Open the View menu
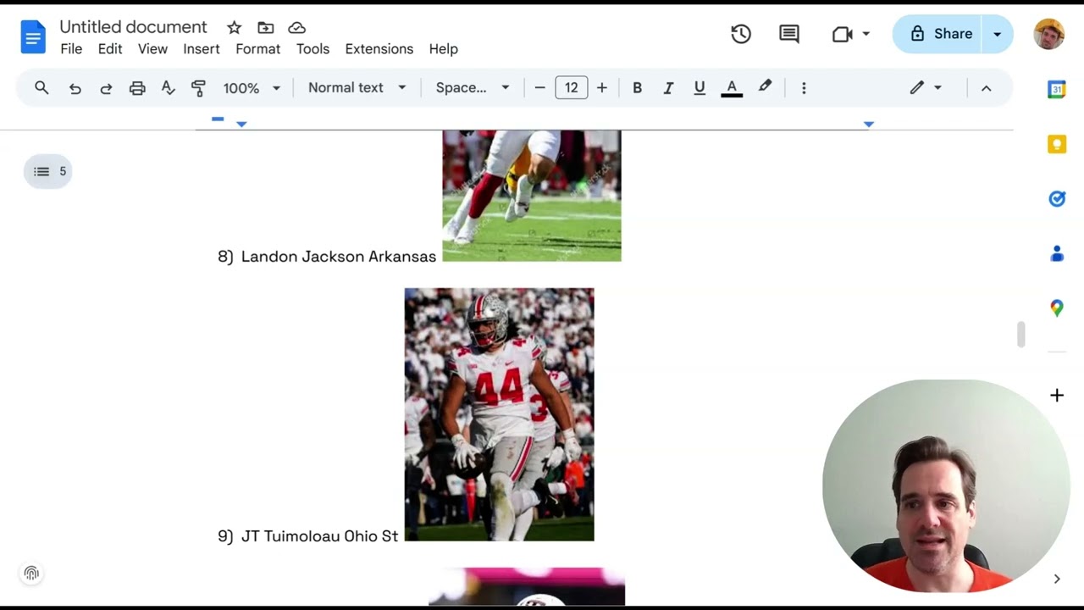 [152, 49]
